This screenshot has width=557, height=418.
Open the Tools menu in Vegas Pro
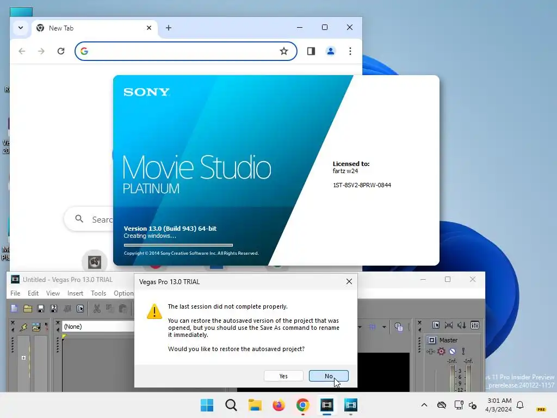click(98, 293)
